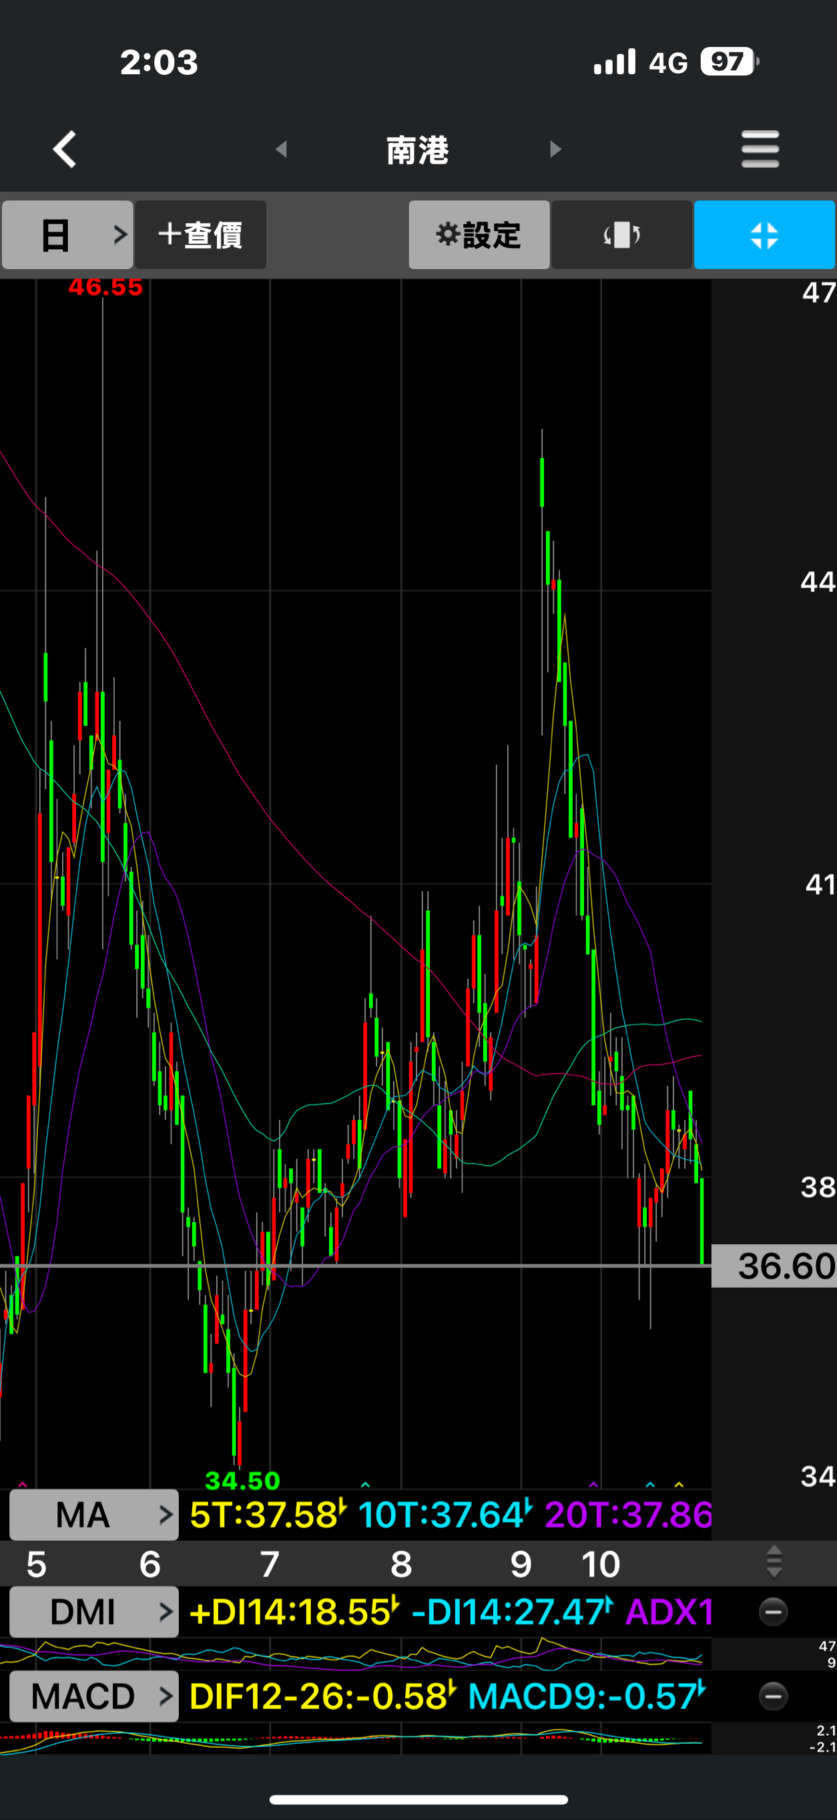Tap month 9 on the time axis

coord(521,1564)
